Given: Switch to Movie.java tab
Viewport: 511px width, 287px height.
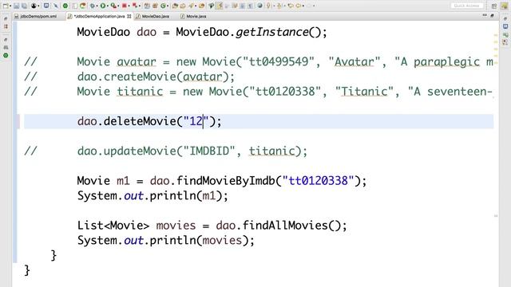Looking at the screenshot, I should 193,16.
